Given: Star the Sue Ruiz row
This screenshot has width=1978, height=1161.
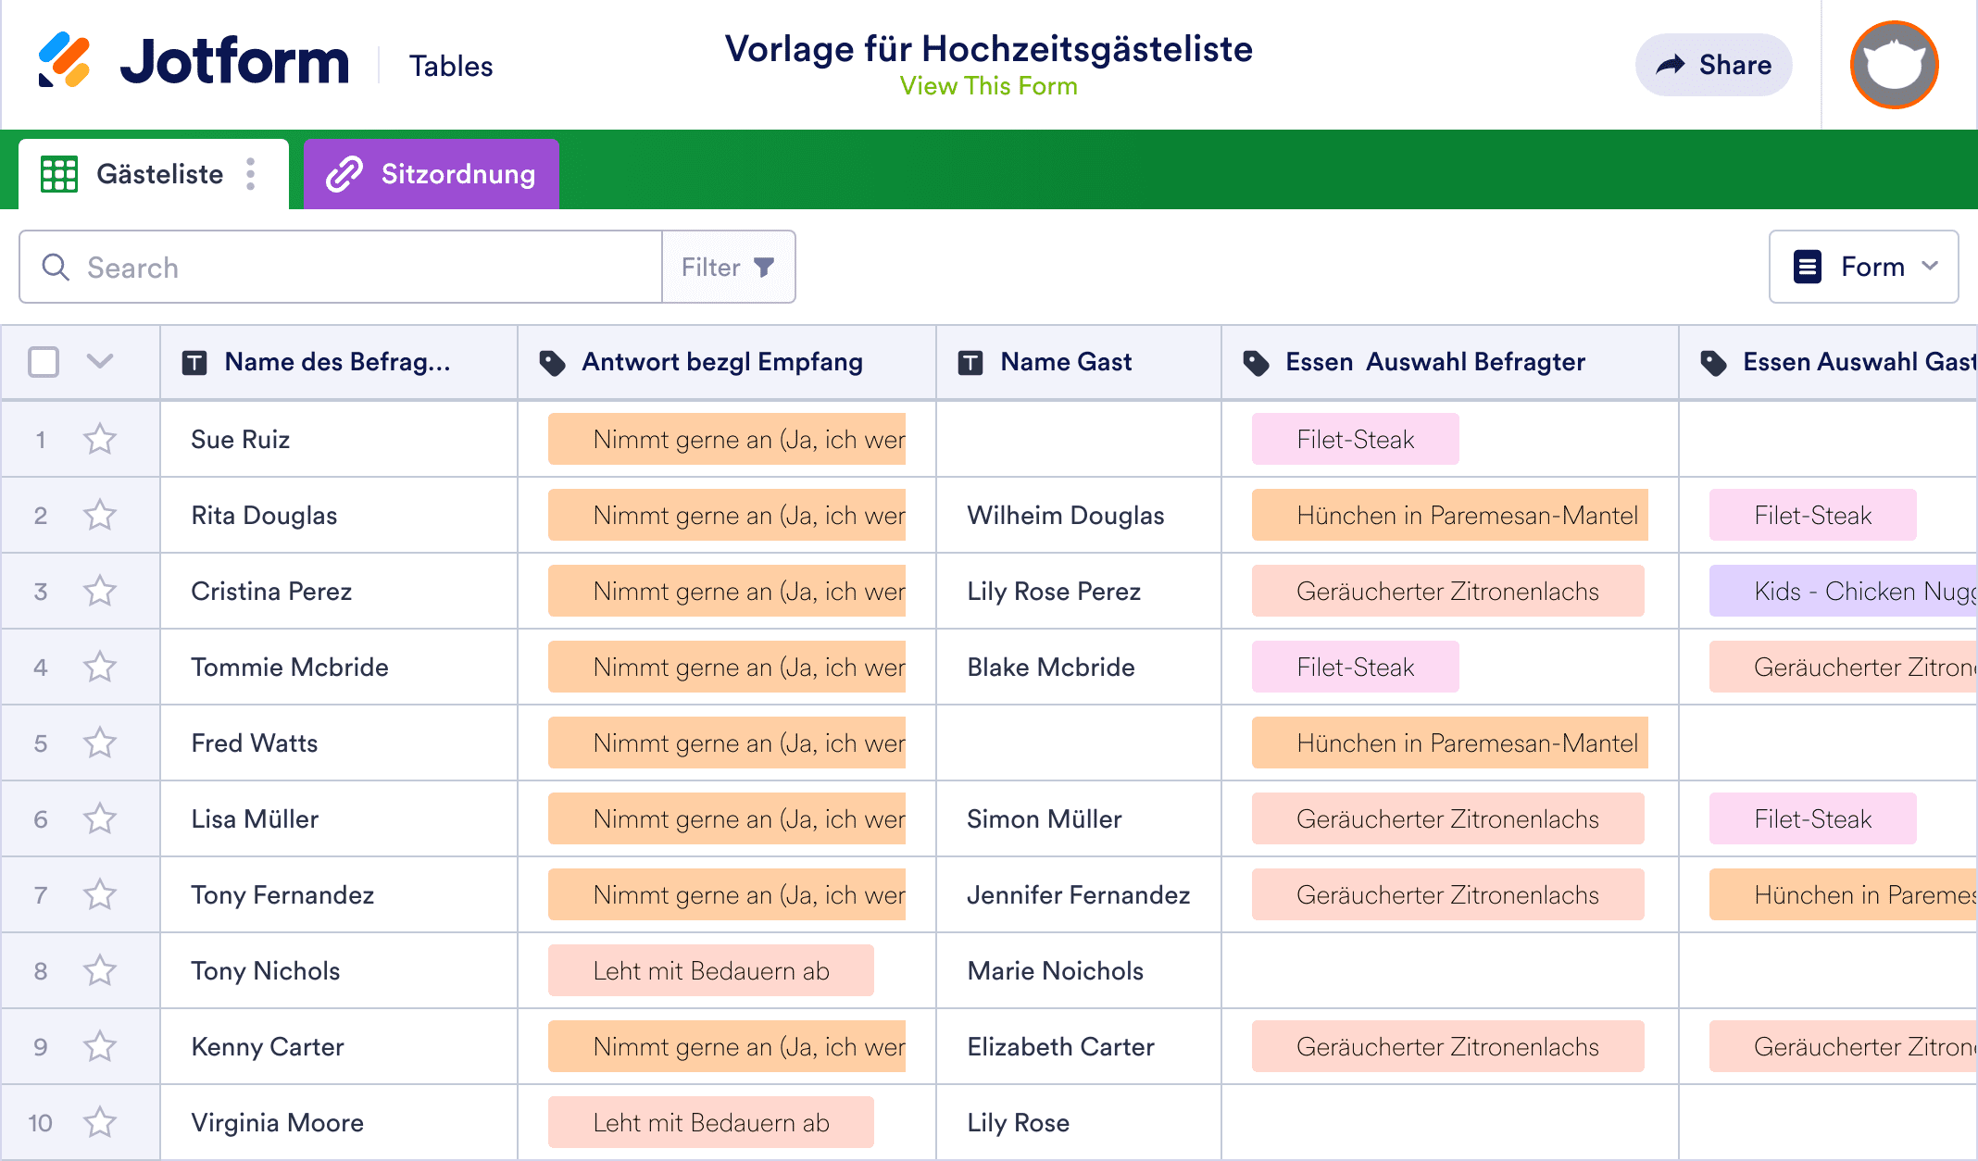Looking at the screenshot, I should click(100, 439).
